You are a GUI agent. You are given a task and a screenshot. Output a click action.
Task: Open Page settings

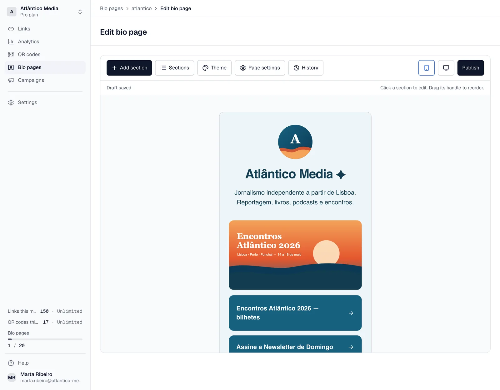tap(260, 68)
